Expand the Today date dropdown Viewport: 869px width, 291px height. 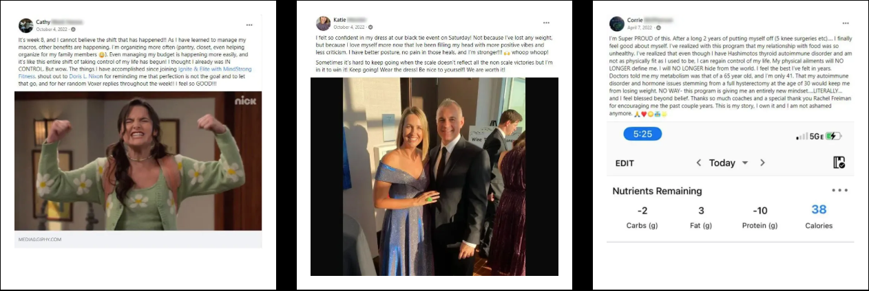pyautogui.click(x=745, y=163)
